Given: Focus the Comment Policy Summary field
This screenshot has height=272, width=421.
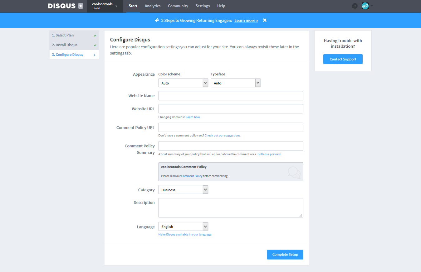Looking at the screenshot, I should pos(231,146).
